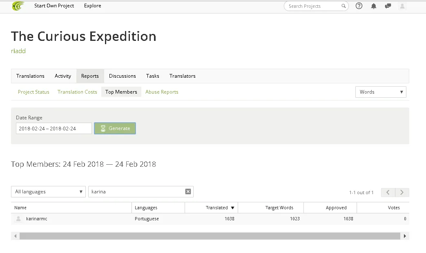This screenshot has width=426, height=253.
Task: Open the Words units dropdown
Action: click(381, 92)
